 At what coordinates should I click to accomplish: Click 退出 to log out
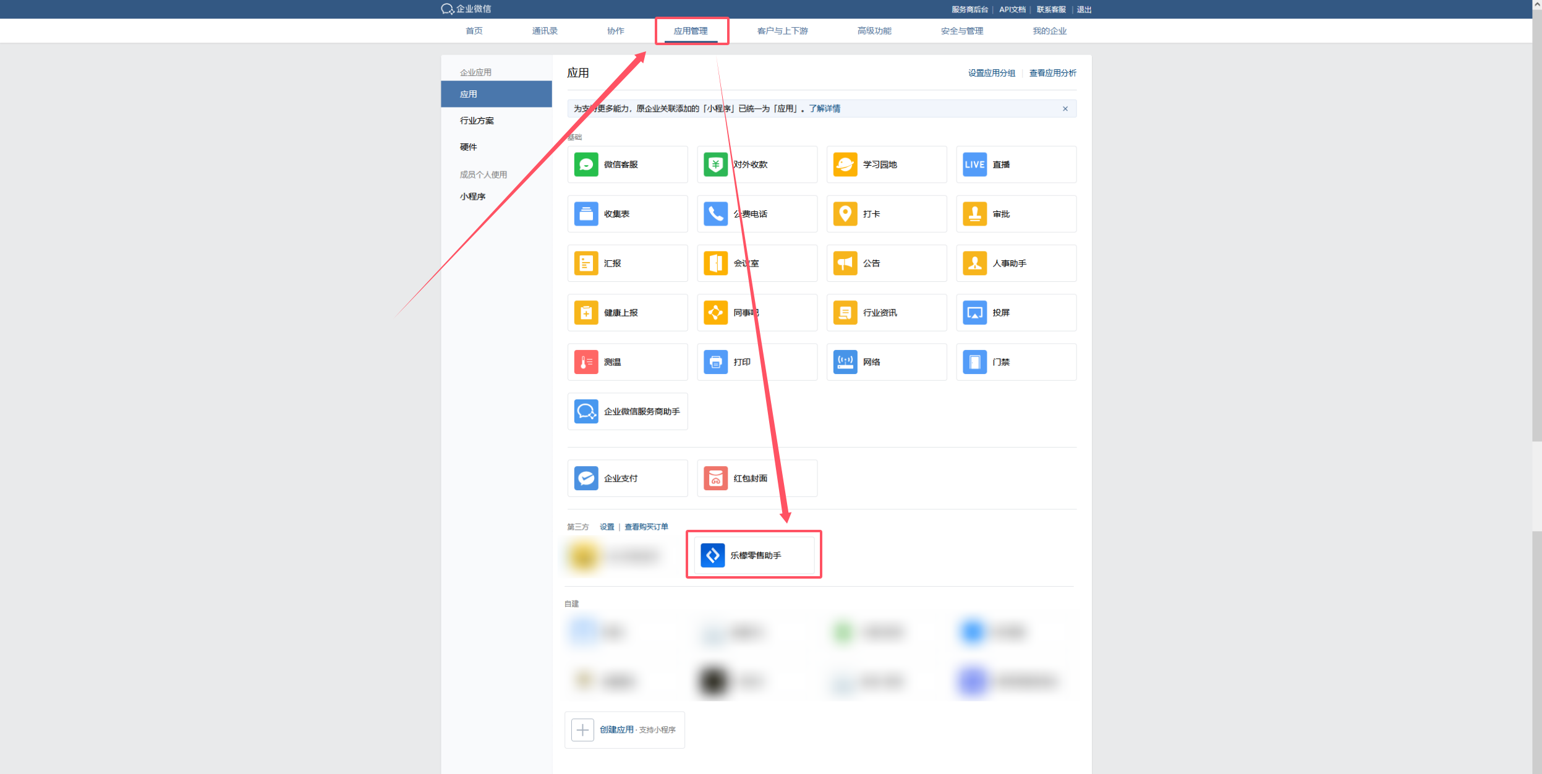point(1084,9)
